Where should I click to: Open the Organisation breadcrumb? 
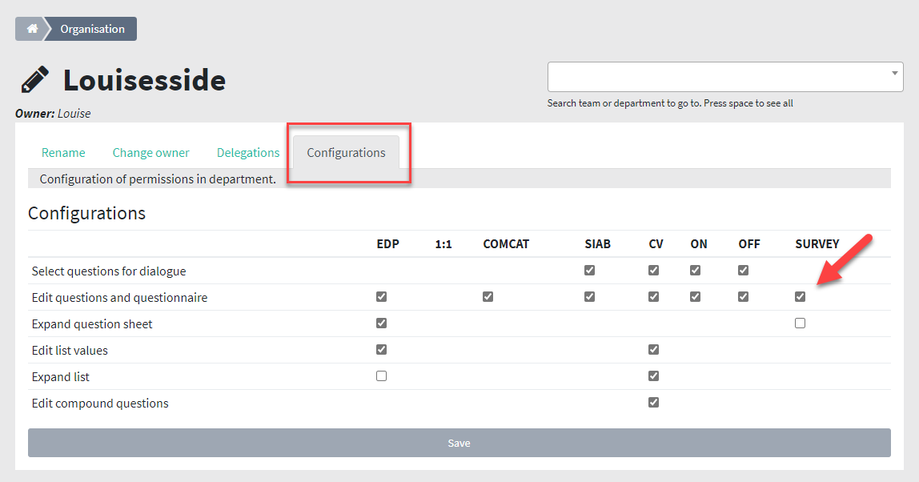(92, 29)
